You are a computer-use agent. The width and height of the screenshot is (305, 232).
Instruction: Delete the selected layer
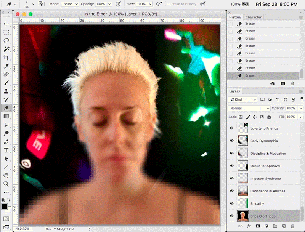coord(292,226)
